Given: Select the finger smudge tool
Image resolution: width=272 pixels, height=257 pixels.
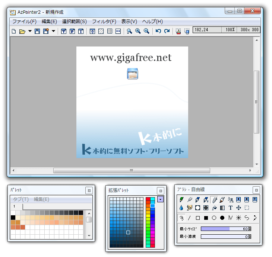Looking at the screenshot, I should point(190,208).
